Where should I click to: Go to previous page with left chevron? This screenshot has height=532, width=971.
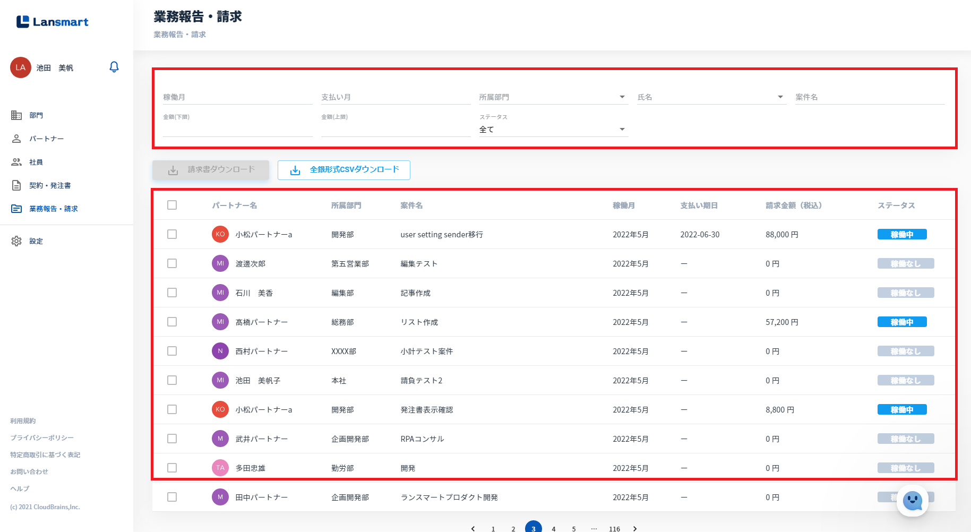473,529
